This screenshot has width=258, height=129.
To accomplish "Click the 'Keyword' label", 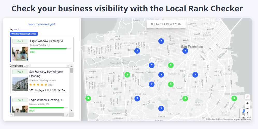I will 14,29.
